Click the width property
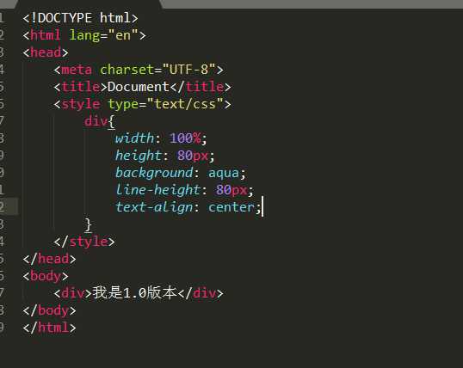Screen dimensions: 463x368 tap(134, 138)
